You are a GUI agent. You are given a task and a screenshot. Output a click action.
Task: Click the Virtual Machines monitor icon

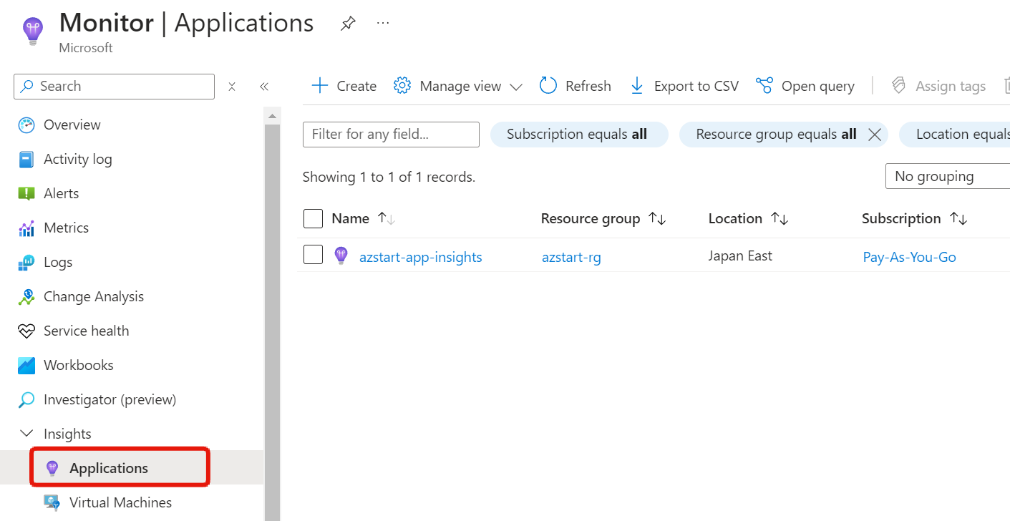(52, 503)
